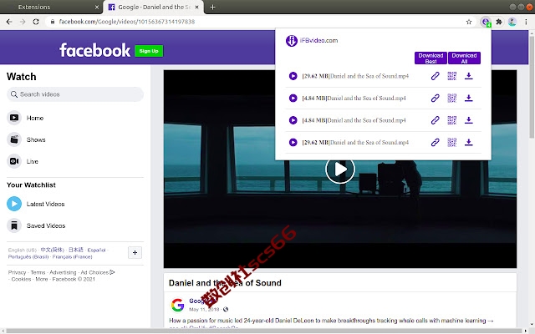The height and width of the screenshot is (334, 535).
Task: Focus the address bar URL
Action: tap(126, 22)
